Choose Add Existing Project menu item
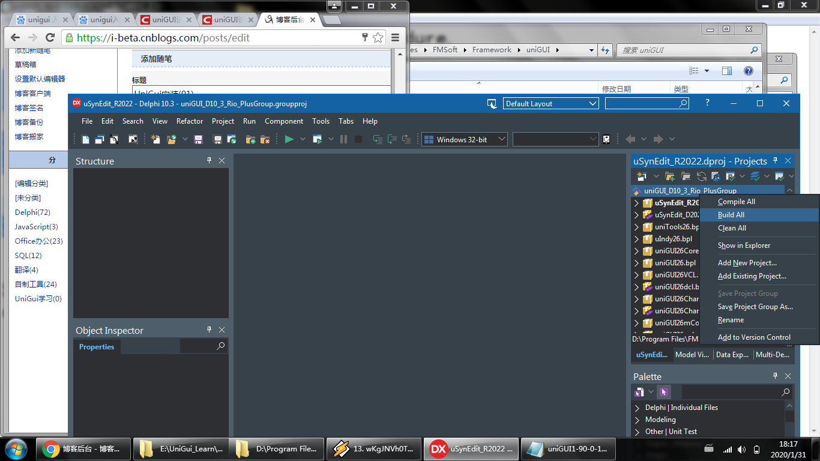The image size is (820, 461). pos(759,276)
